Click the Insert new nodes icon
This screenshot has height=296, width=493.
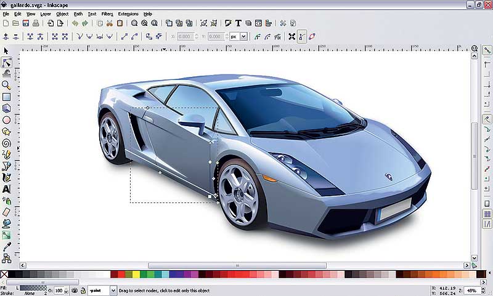coord(6,37)
